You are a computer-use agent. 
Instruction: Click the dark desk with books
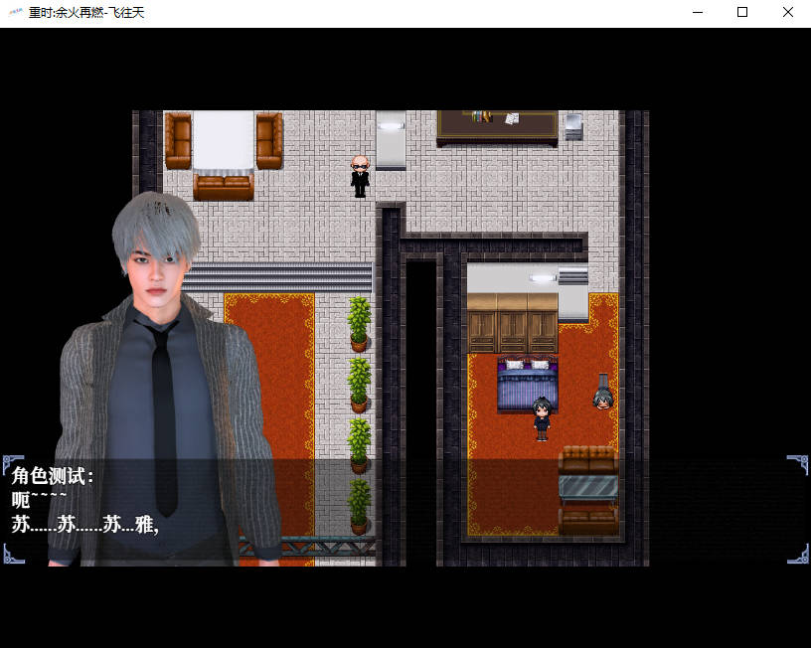[x=497, y=125]
